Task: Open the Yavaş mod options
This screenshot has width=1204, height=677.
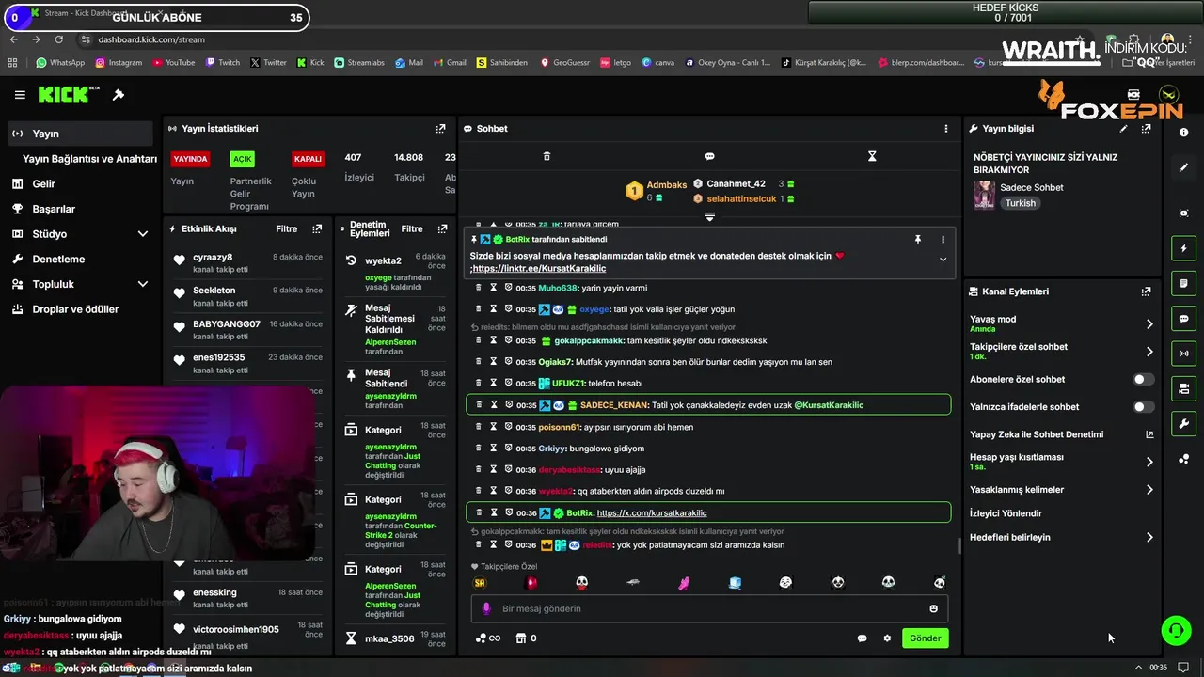Action: coord(1061,323)
